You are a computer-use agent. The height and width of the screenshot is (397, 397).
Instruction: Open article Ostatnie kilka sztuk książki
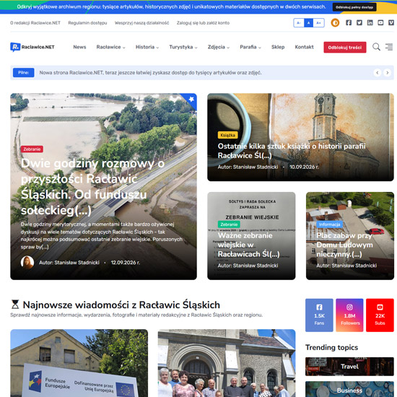(x=292, y=151)
